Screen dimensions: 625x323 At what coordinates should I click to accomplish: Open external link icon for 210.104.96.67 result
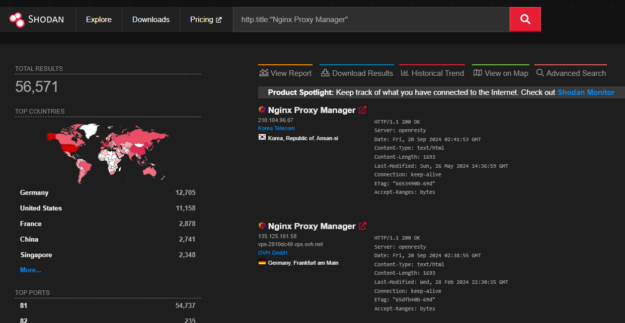362,110
